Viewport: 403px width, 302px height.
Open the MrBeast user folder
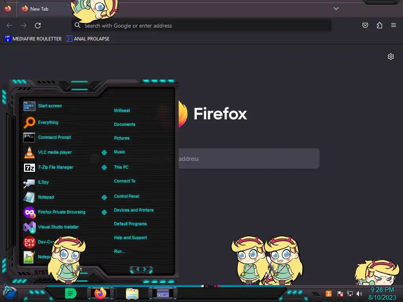point(122,110)
